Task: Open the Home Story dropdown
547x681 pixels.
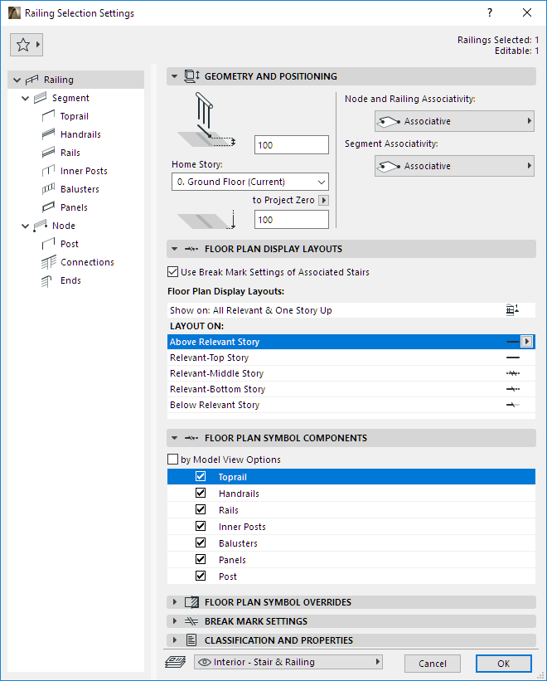Action: 249,182
